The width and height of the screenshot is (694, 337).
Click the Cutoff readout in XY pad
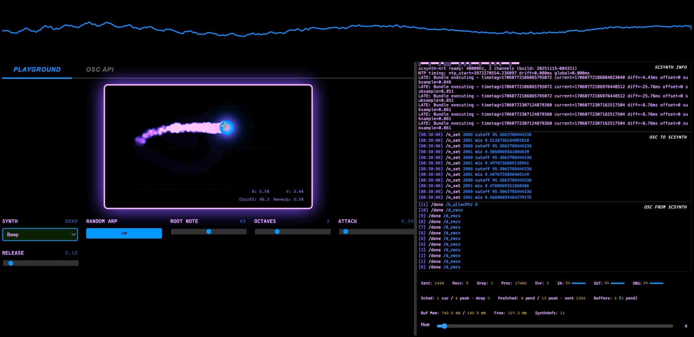[x=254, y=199]
